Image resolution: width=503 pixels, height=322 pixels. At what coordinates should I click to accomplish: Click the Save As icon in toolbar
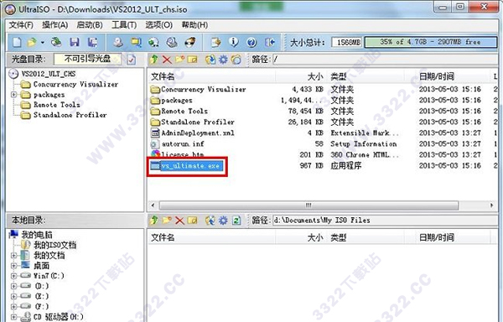[x=93, y=42]
